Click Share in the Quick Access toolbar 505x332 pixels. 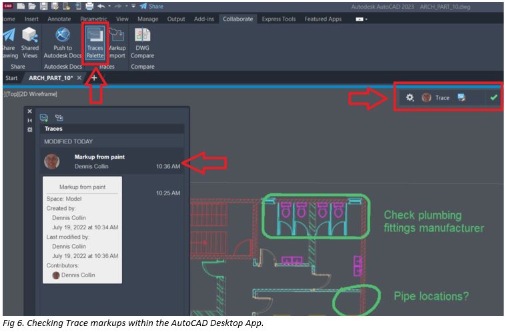coord(151,6)
